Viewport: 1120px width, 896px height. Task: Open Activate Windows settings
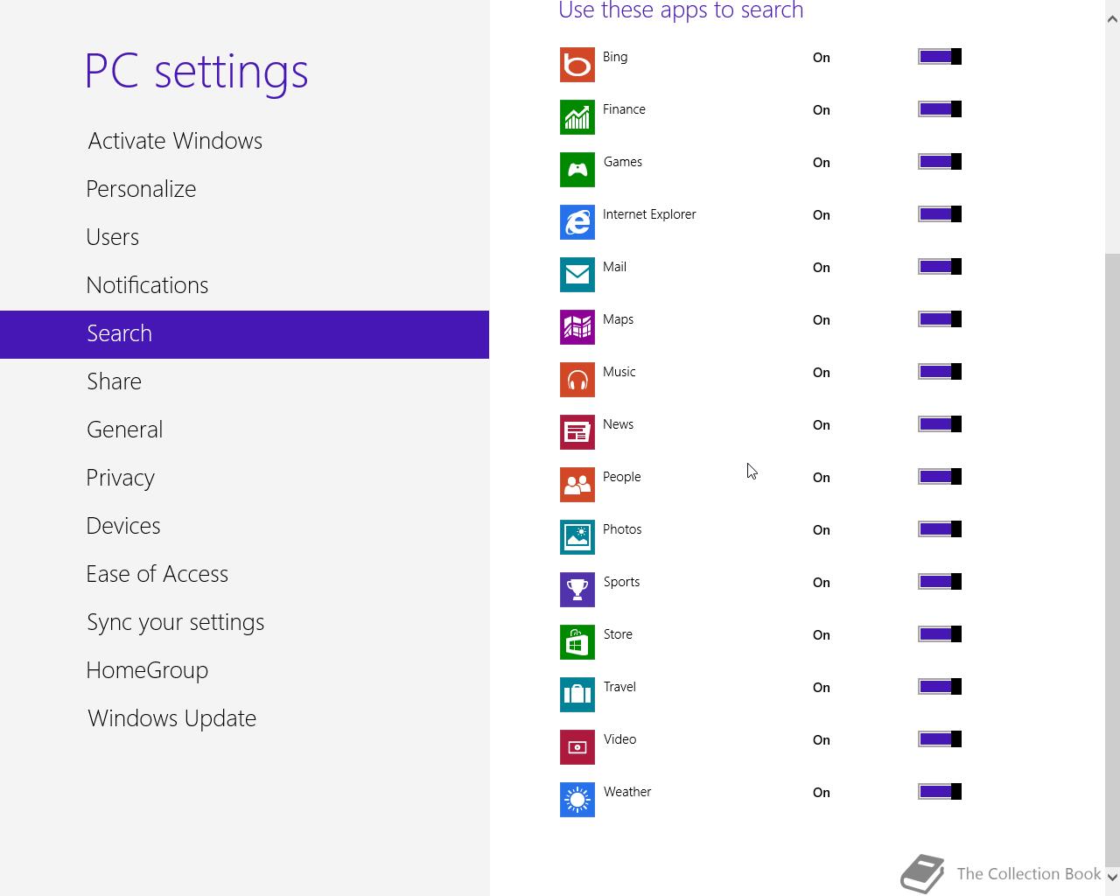coord(244,141)
